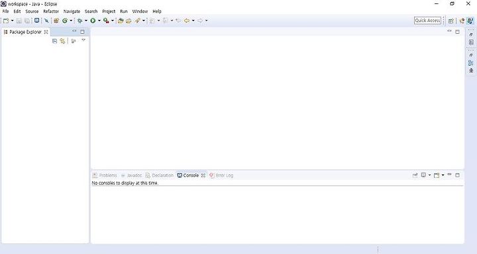
Task: Click the green Run icon
Action: pyautogui.click(x=93, y=21)
